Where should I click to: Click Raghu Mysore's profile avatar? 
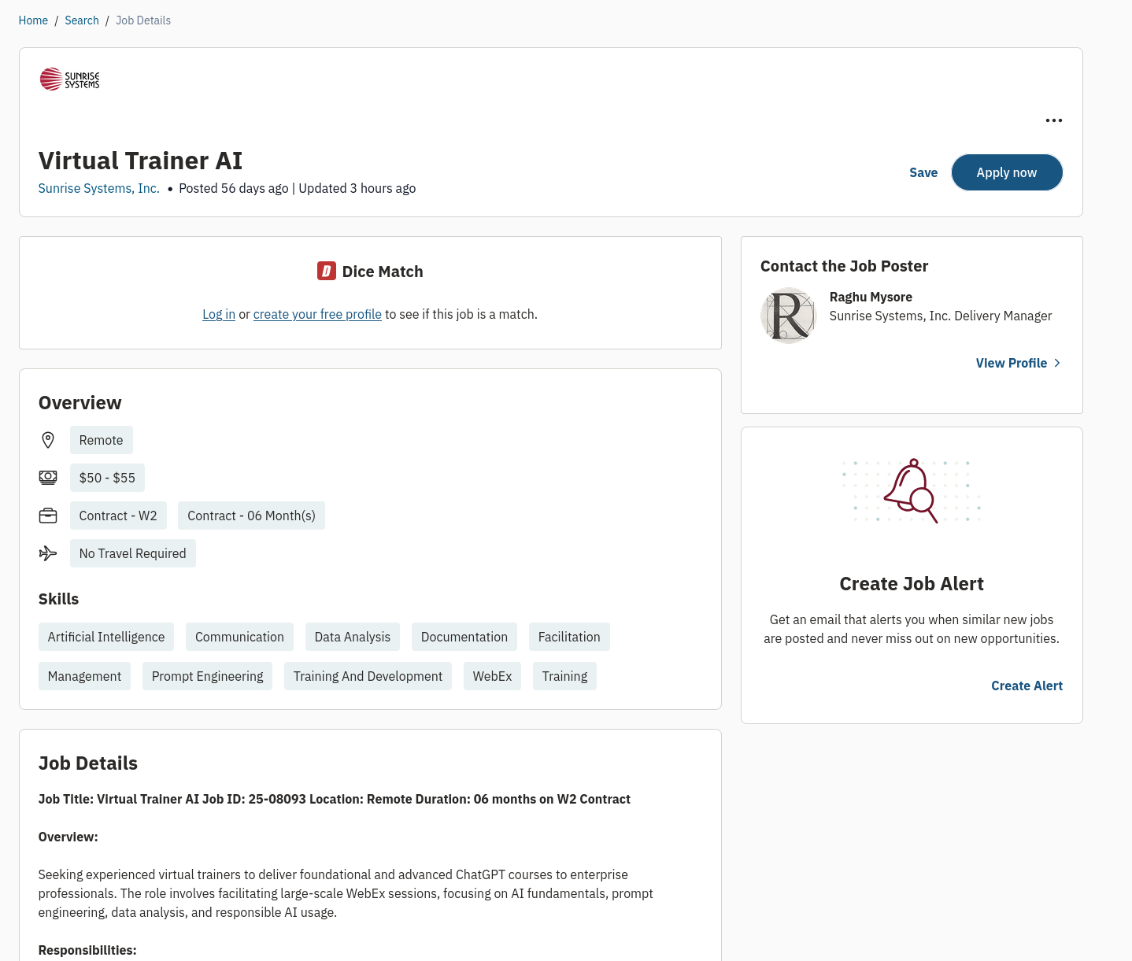click(789, 316)
